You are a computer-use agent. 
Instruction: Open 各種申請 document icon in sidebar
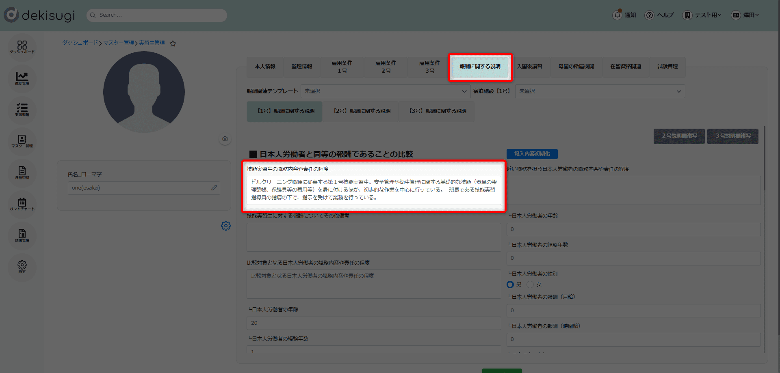coord(22,172)
